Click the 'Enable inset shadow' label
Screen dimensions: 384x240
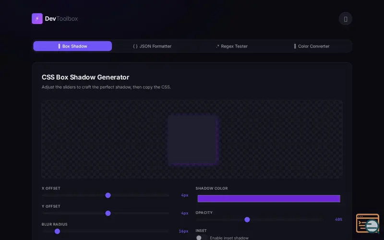click(229, 238)
